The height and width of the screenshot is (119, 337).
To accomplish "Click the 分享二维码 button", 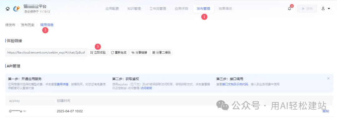I will [x=161, y=52].
